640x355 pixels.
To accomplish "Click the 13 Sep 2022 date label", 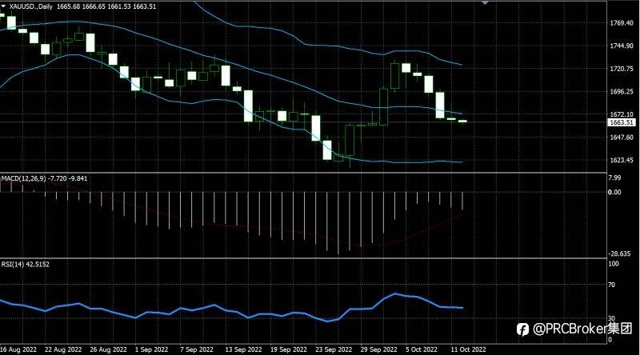I will (x=243, y=349).
